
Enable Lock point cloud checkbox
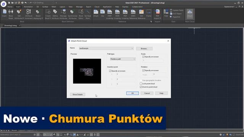pyautogui.click(x=141, y=84)
